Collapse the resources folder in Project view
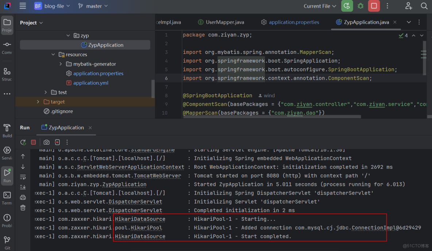The width and height of the screenshot is (432, 251). point(53,54)
